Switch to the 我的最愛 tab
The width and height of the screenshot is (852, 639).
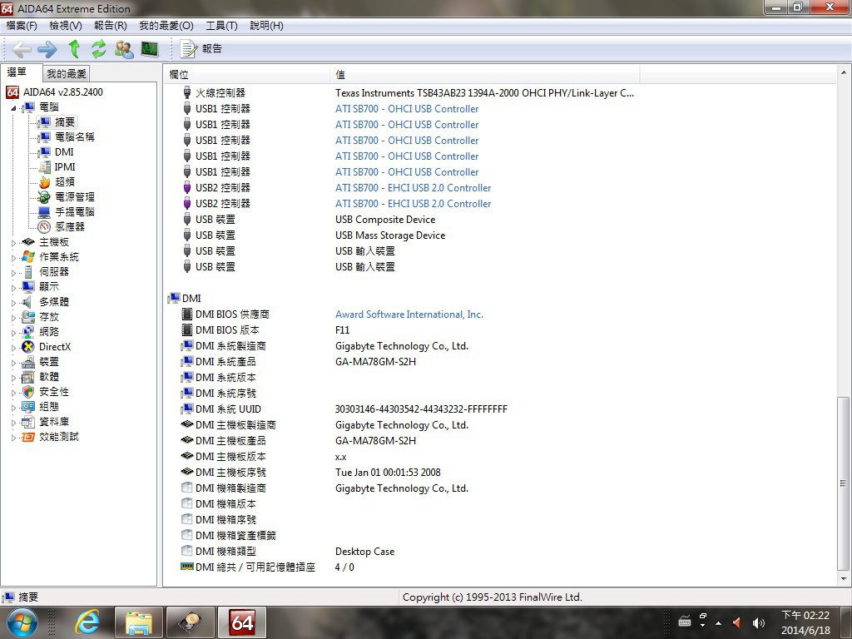point(67,73)
